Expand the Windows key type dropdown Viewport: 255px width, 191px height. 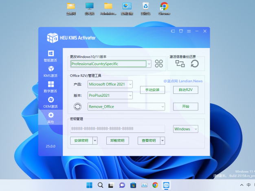tap(196, 129)
